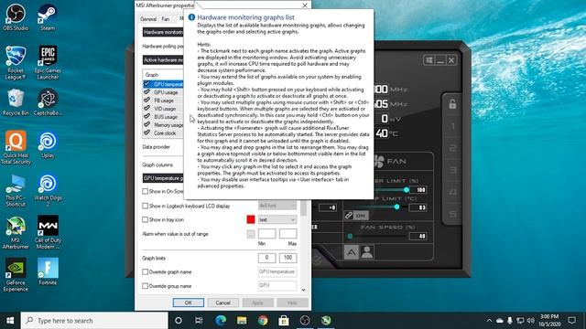
Task: Open Uplay desktop shortcut
Action: point(48,145)
